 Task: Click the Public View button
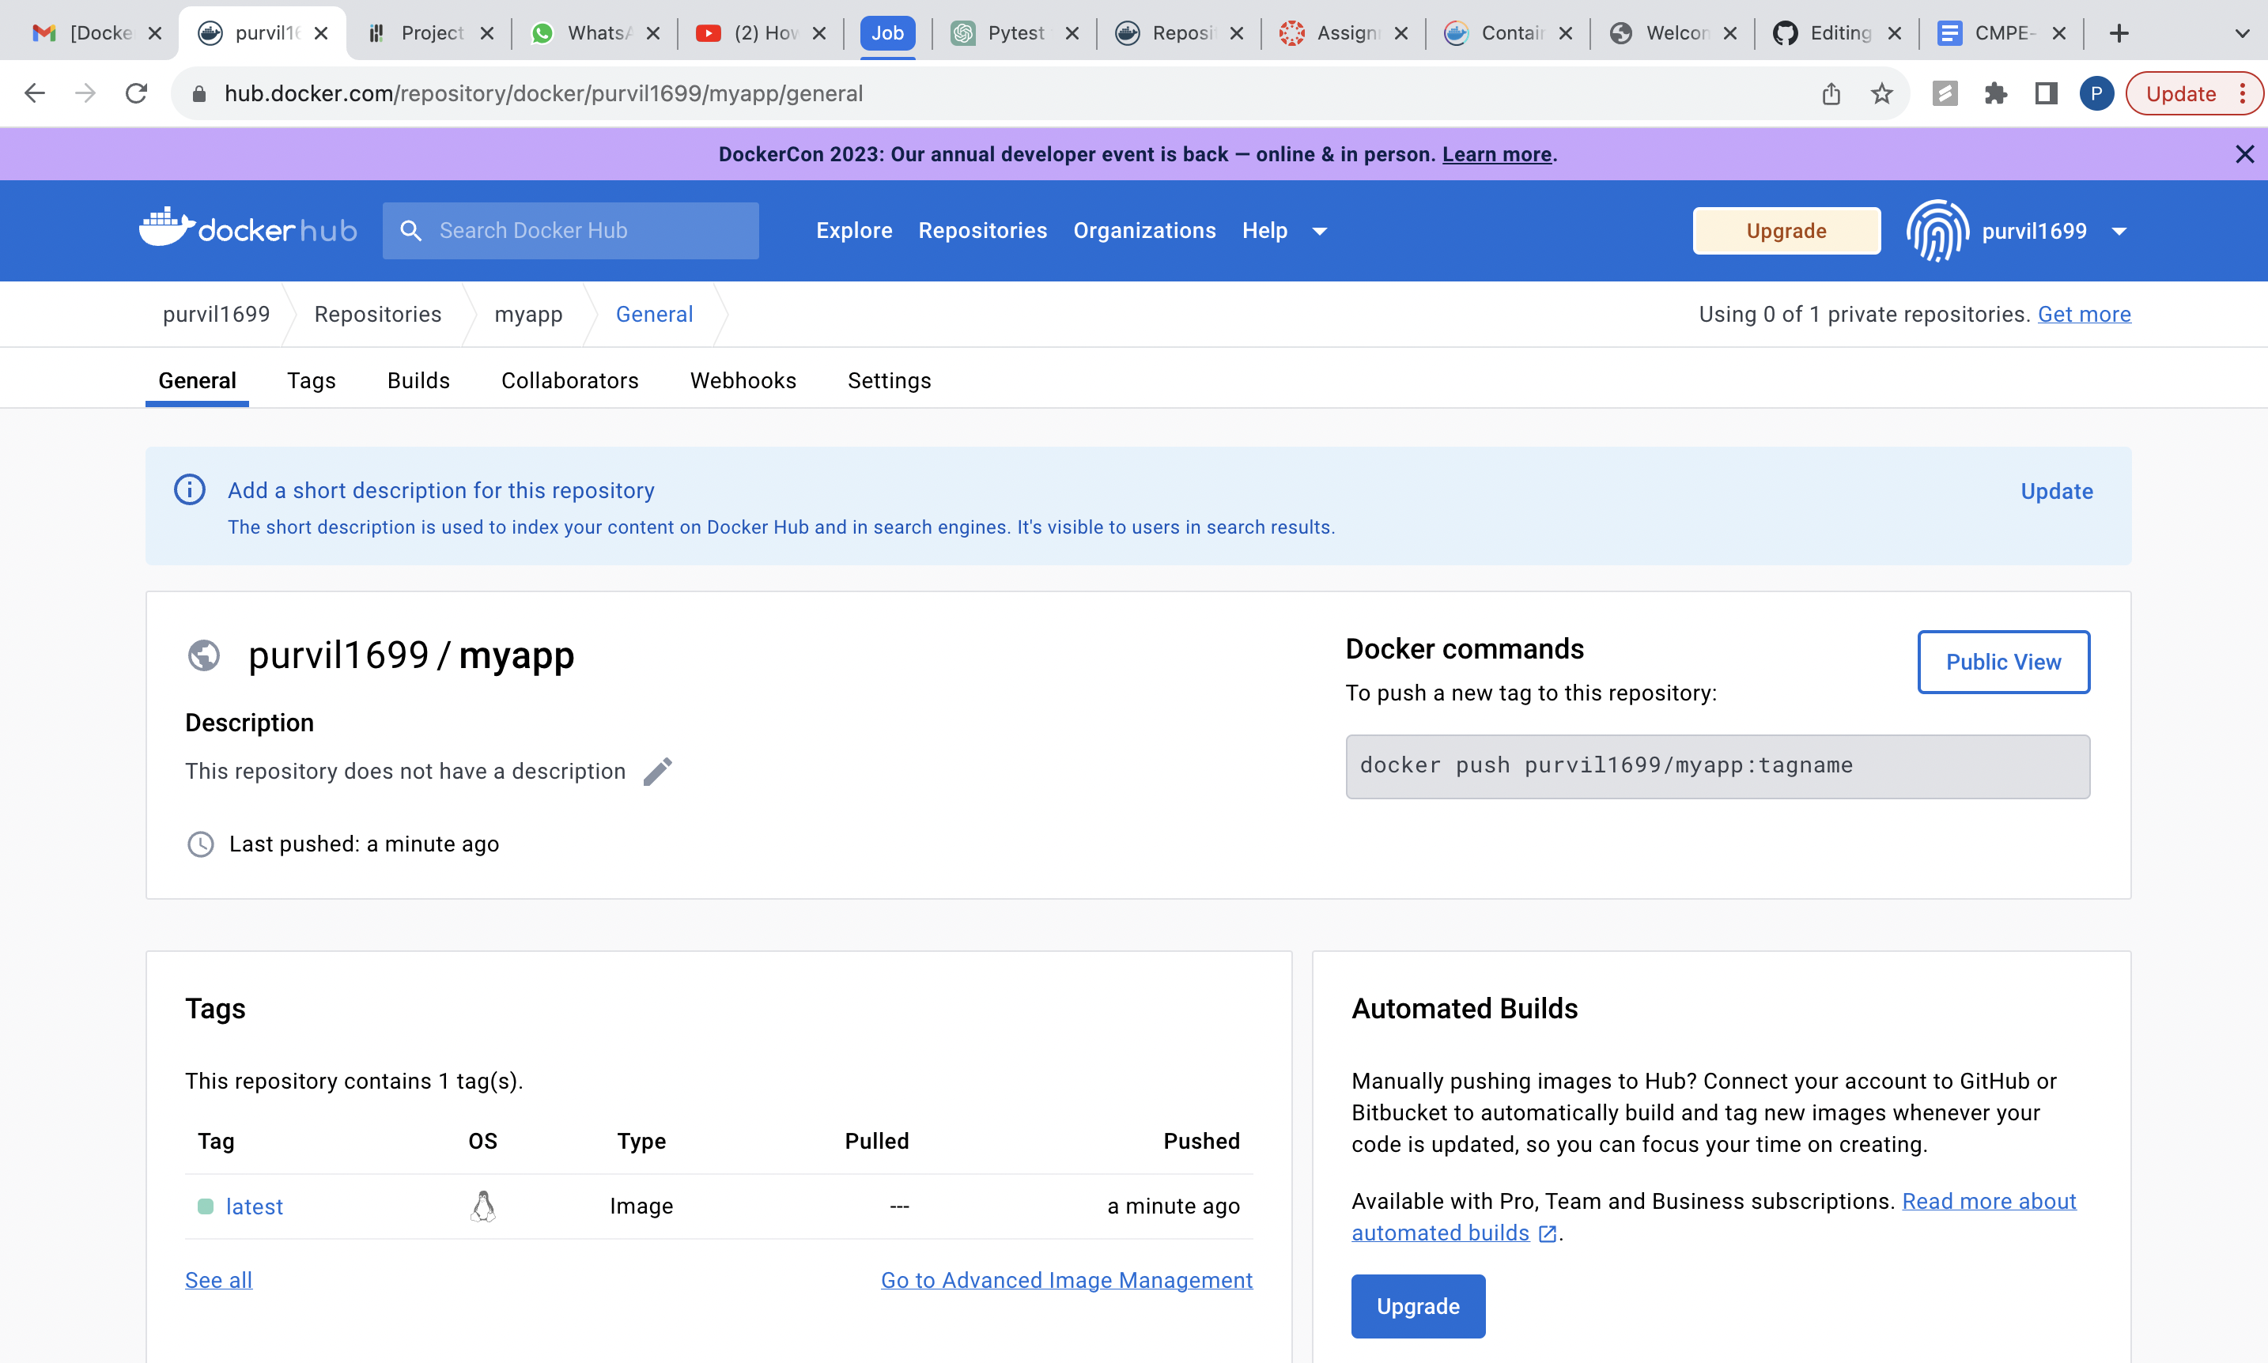pos(2003,661)
